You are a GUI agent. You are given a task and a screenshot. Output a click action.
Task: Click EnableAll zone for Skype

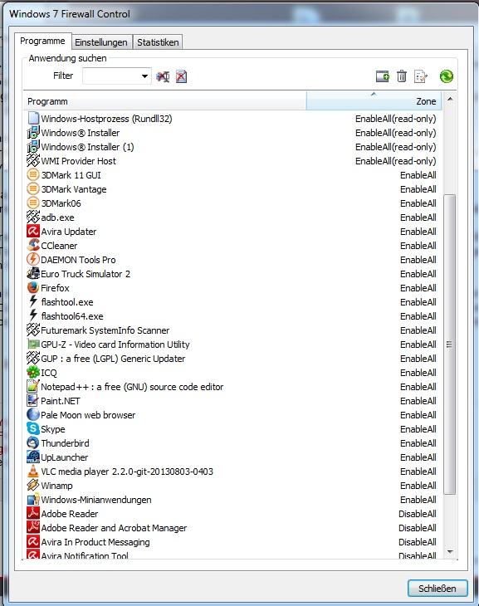(x=418, y=429)
